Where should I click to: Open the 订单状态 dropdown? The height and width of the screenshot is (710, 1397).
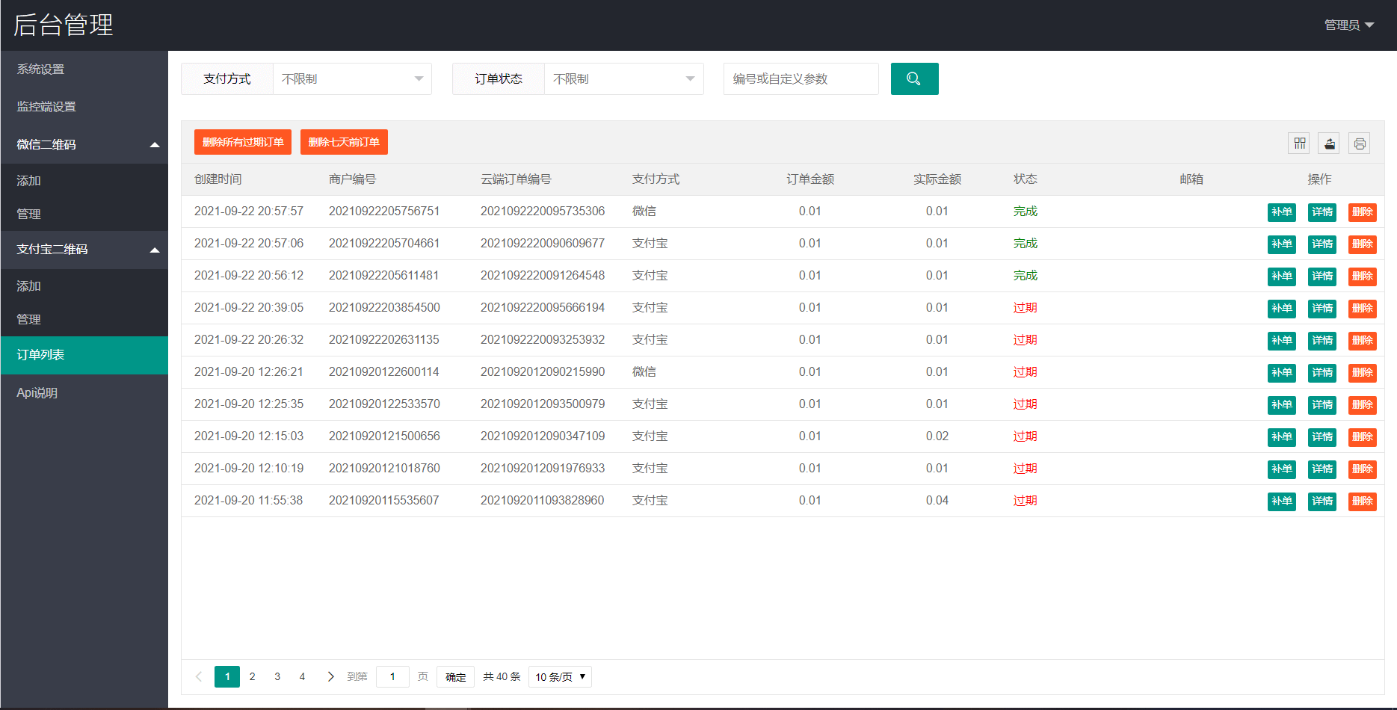click(623, 79)
